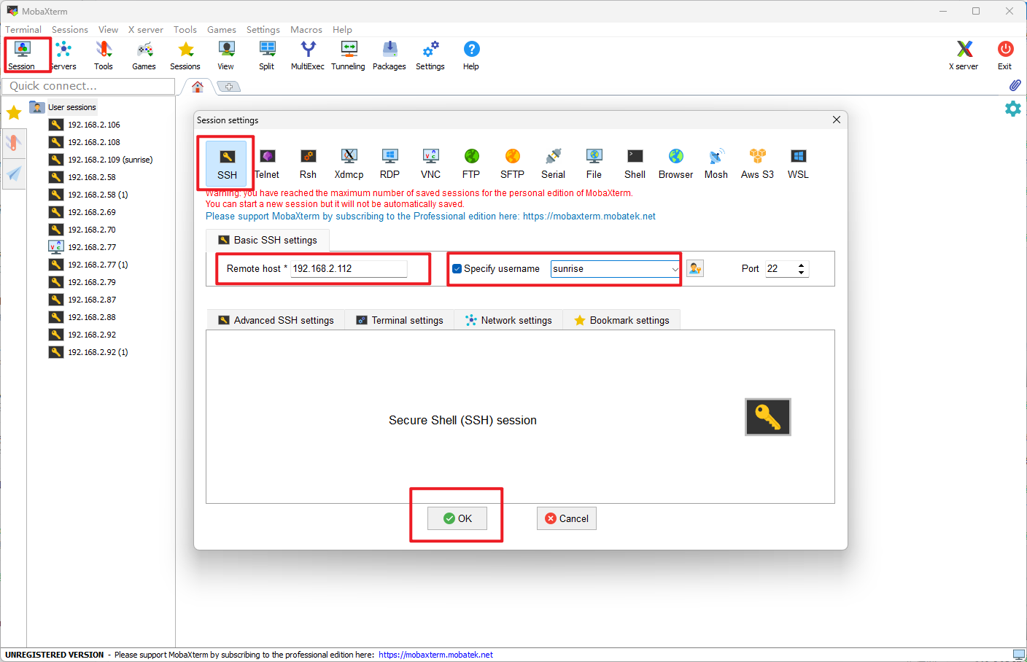Open the Servers toolbar icon
The height and width of the screenshot is (662, 1027).
coord(63,55)
